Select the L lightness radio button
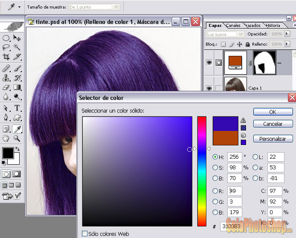Image resolution: width=296 pixels, height=238 pixels. coord(255,157)
